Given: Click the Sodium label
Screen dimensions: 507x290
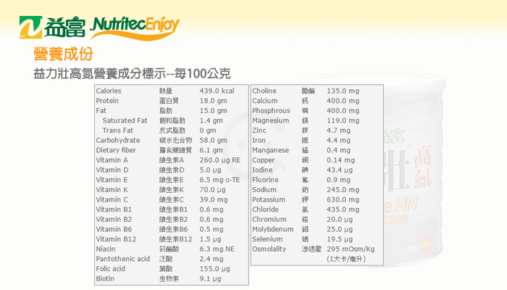Looking at the screenshot, I should pyautogui.click(x=264, y=190).
